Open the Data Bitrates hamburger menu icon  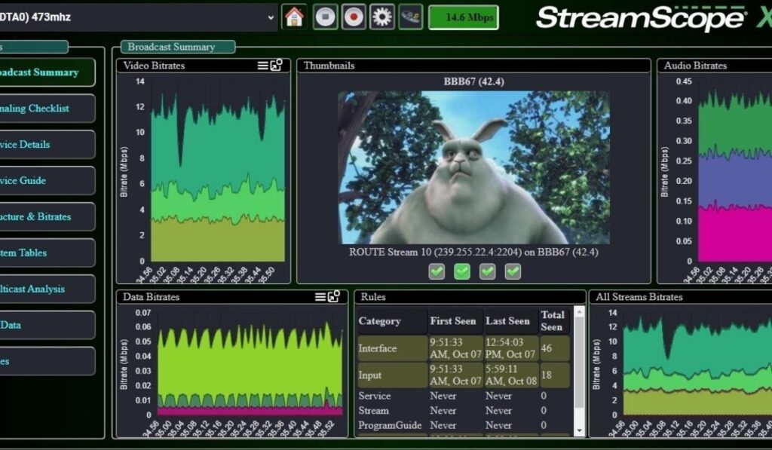[x=321, y=297]
